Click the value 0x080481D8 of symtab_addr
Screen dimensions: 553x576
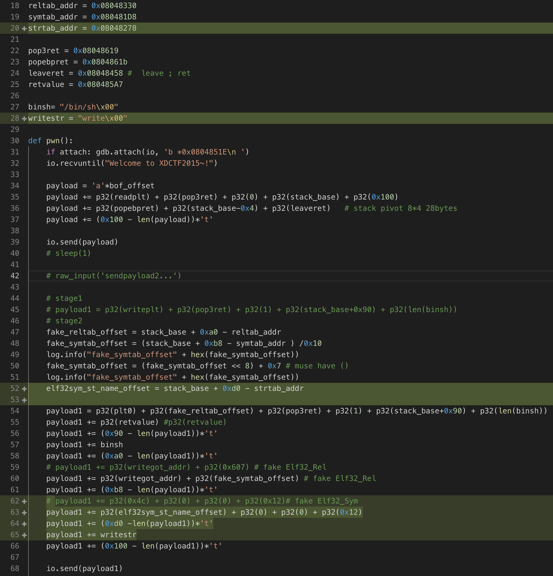[114, 17]
